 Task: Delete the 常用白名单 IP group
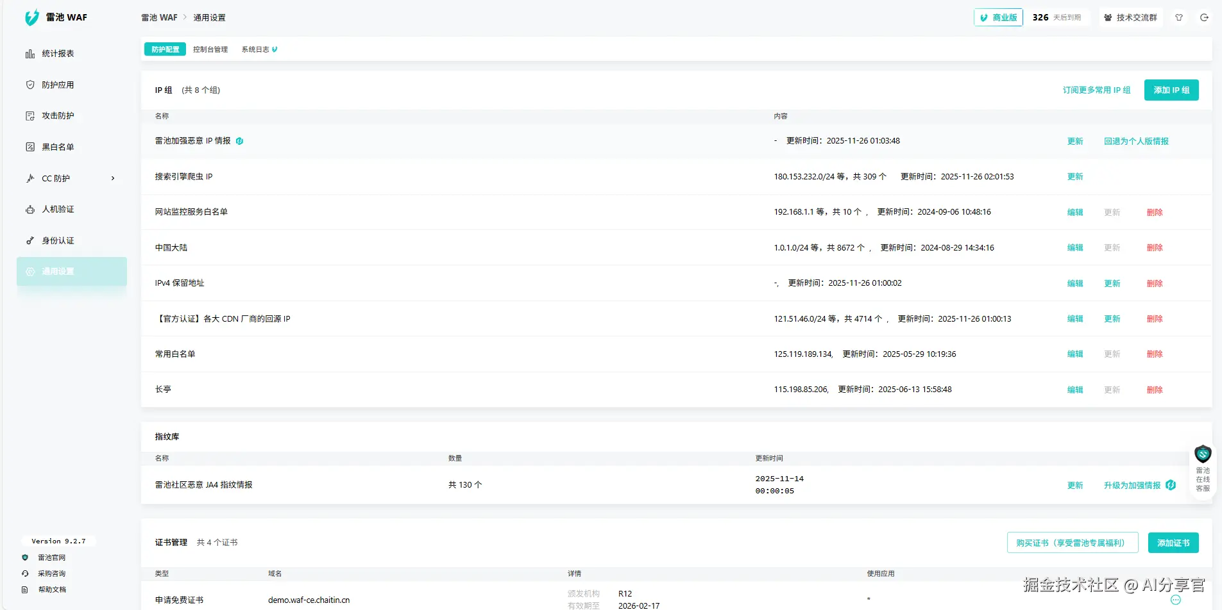point(1155,354)
